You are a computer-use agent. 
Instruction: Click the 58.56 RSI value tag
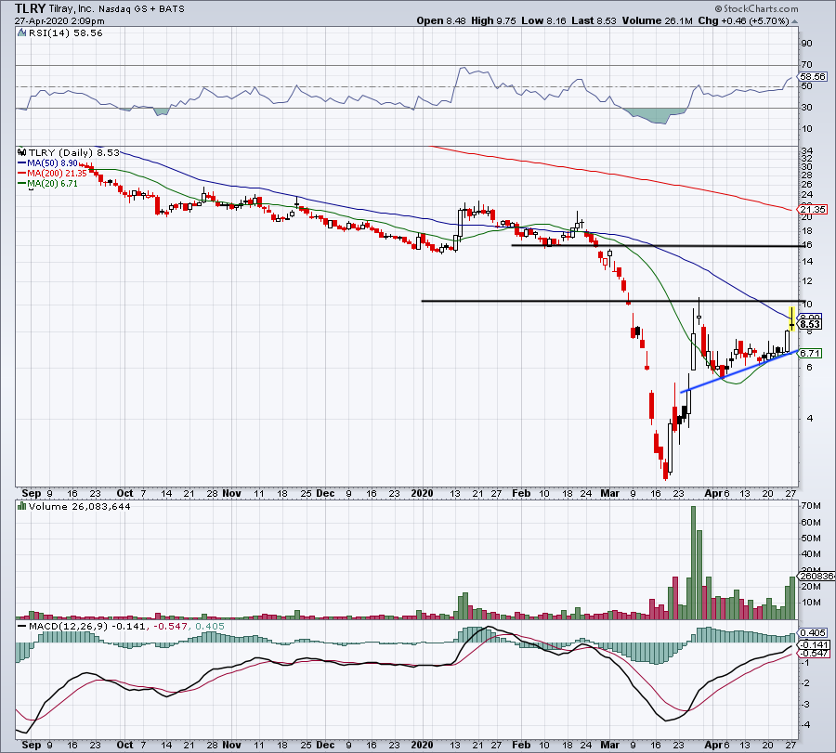point(812,77)
